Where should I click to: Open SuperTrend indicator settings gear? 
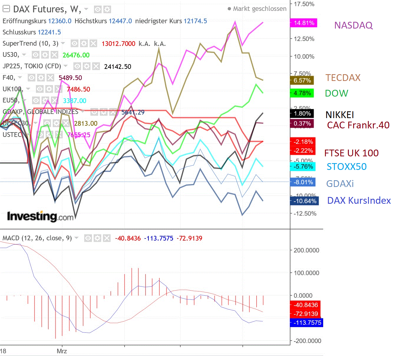[84, 44]
